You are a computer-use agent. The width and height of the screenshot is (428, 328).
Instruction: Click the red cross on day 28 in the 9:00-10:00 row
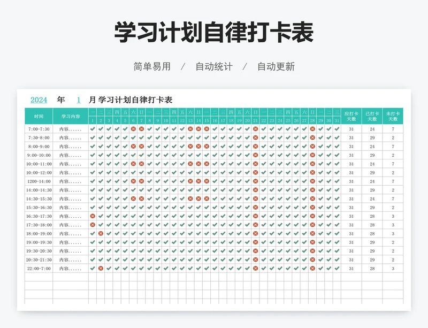[312, 155]
